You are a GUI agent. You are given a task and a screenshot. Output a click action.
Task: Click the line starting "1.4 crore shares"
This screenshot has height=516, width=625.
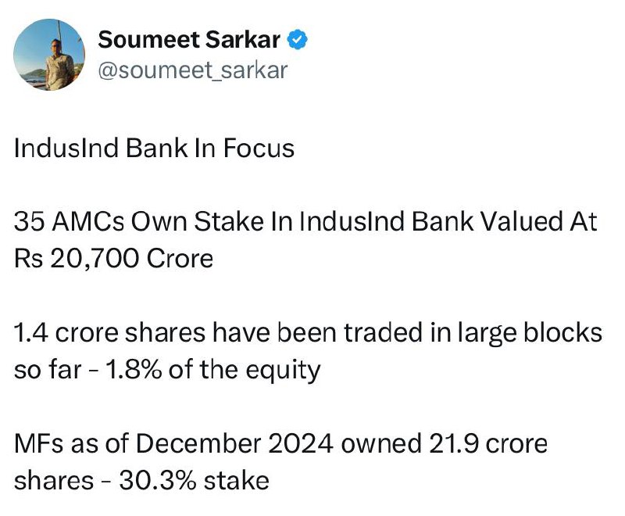308,332
